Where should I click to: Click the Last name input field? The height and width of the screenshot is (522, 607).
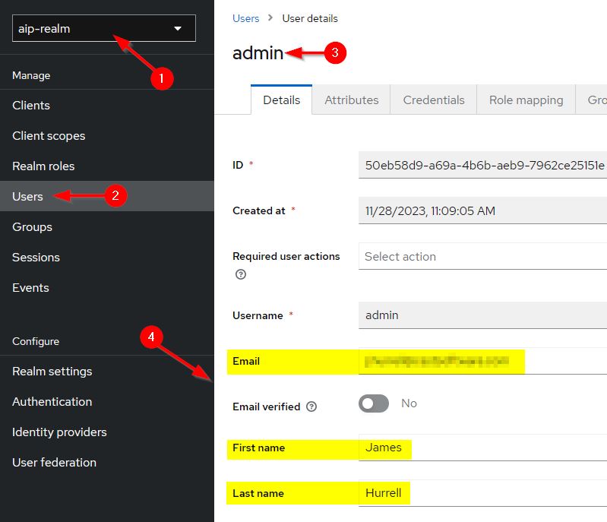(483, 493)
